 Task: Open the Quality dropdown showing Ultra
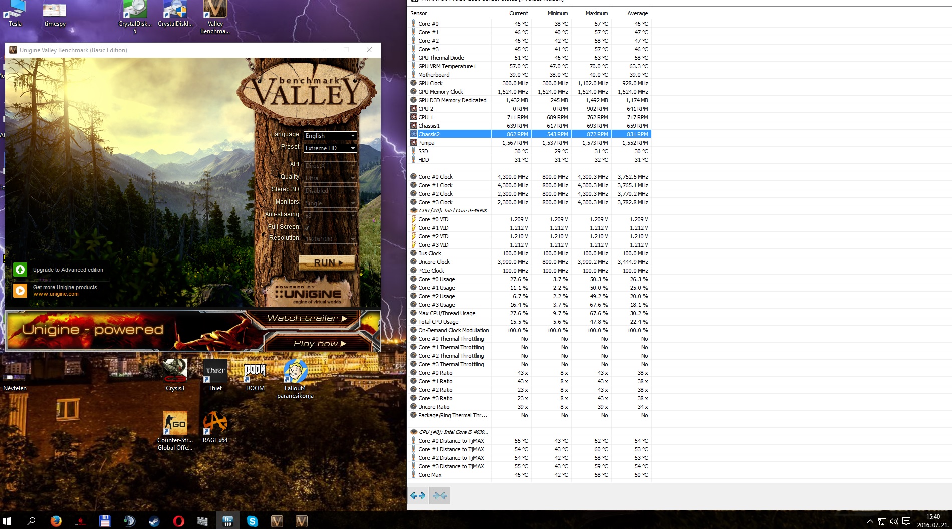(330, 178)
